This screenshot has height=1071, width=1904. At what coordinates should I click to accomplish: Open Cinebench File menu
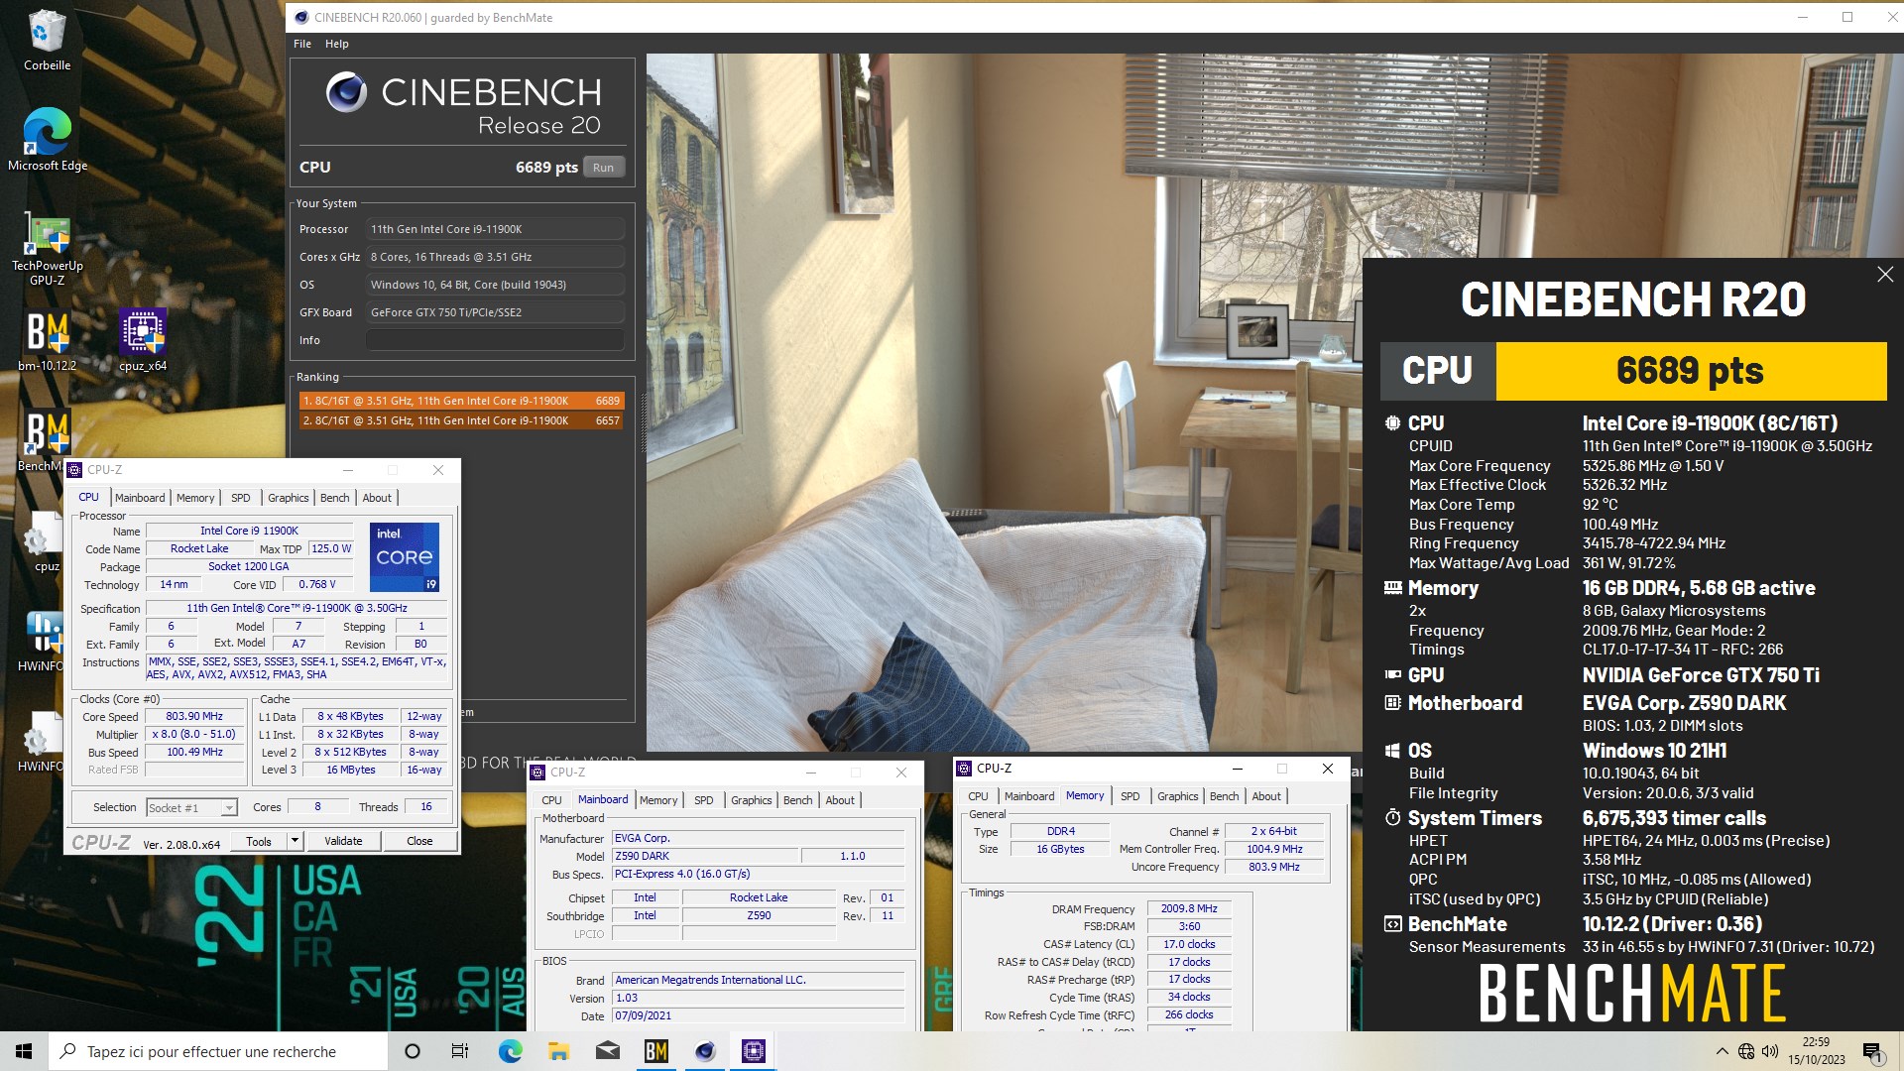pos(302,44)
